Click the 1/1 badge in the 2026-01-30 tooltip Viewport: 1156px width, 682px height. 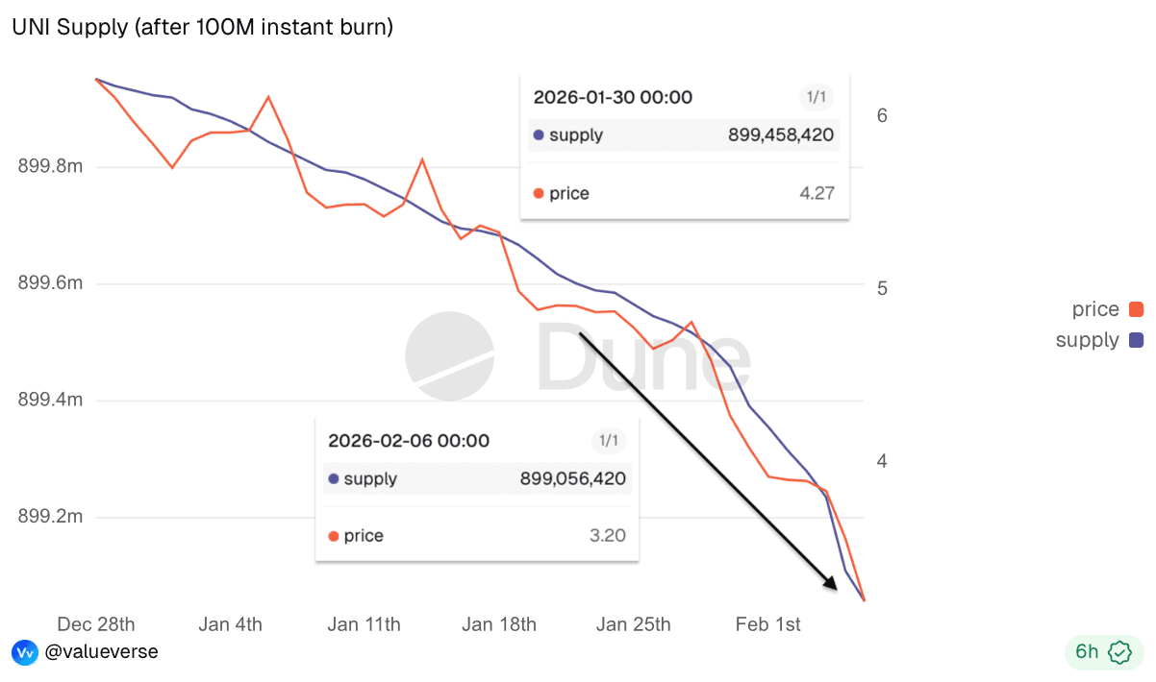(816, 97)
